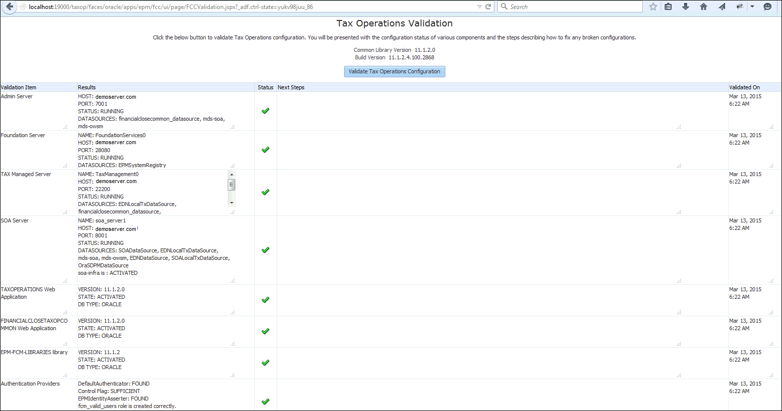Viewport: 782px width, 411px height.
Task: Click the Authentication Providers status checkmark
Action: pyautogui.click(x=266, y=402)
